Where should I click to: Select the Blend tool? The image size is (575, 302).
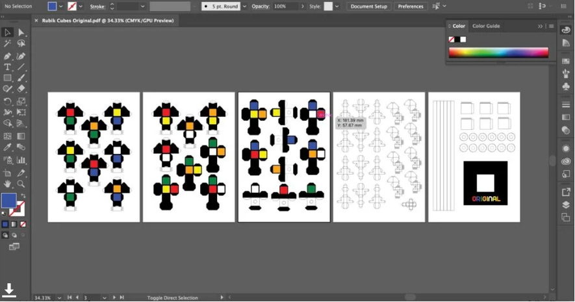pos(21,147)
